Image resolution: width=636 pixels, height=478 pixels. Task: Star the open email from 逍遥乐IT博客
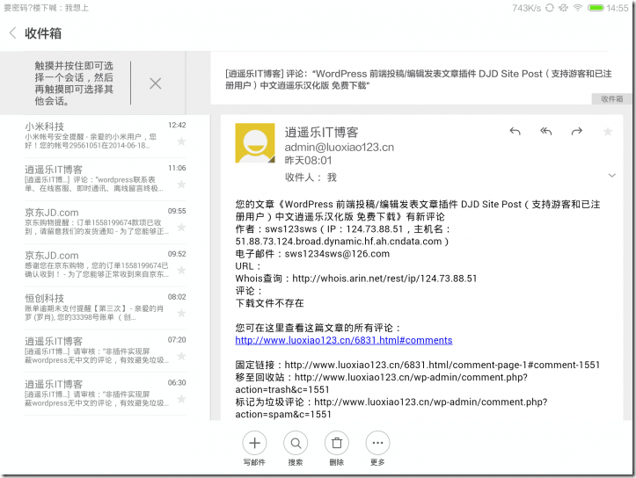click(608, 131)
